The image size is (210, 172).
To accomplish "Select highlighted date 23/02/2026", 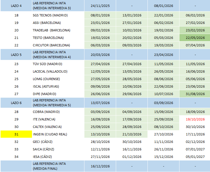I will click(x=195, y=30).
